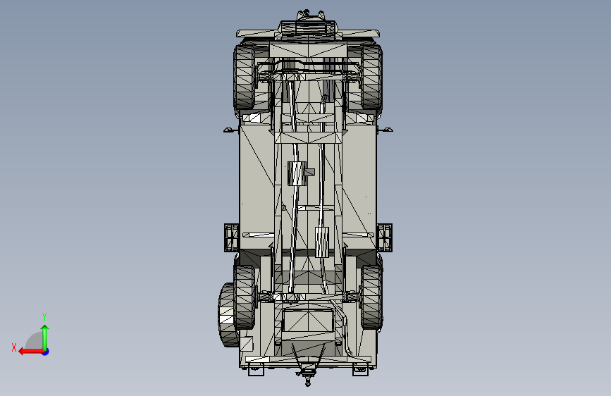This screenshot has width=611, height=396.
Task: Click the gray XY plane quadrant on the triad
Action: [x=35, y=341]
